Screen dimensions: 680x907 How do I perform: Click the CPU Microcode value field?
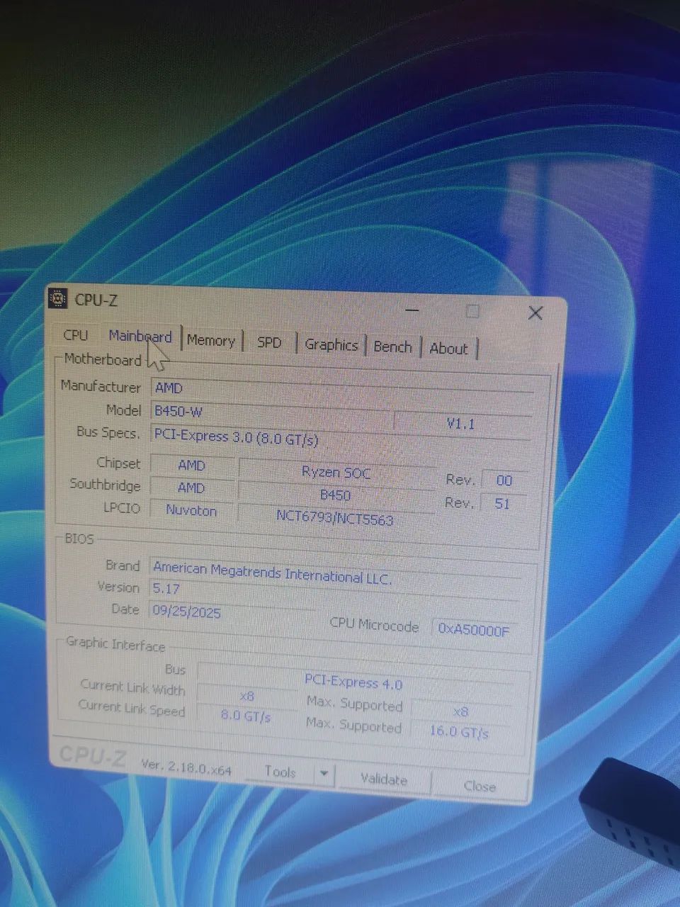[473, 629]
